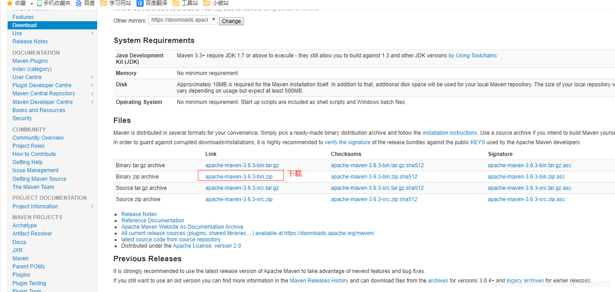The height and width of the screenshot is (292, 615).
Task: Open installation instructions link
Action: tap(451, 133)
